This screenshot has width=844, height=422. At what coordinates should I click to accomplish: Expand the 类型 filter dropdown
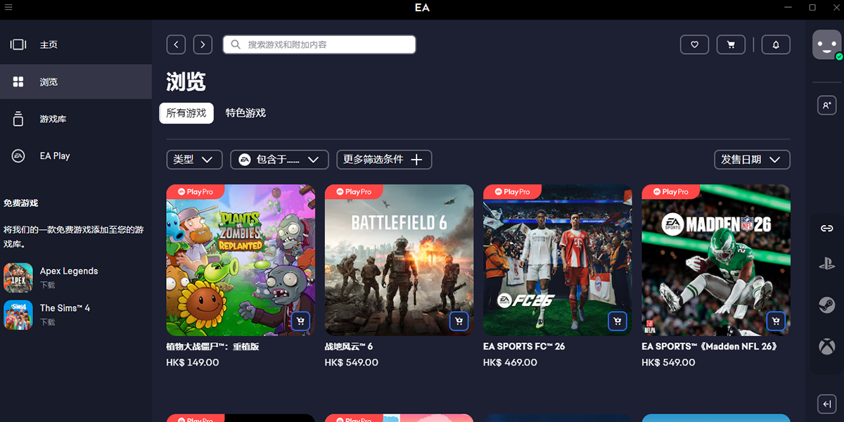pyautogui.click(x=194, y=160)
